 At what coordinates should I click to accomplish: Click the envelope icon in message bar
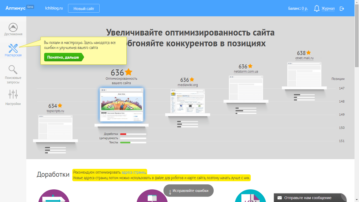[280, 198]
